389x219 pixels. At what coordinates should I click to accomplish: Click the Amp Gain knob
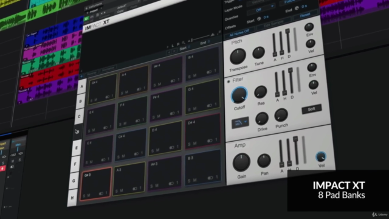click(241, 162)
